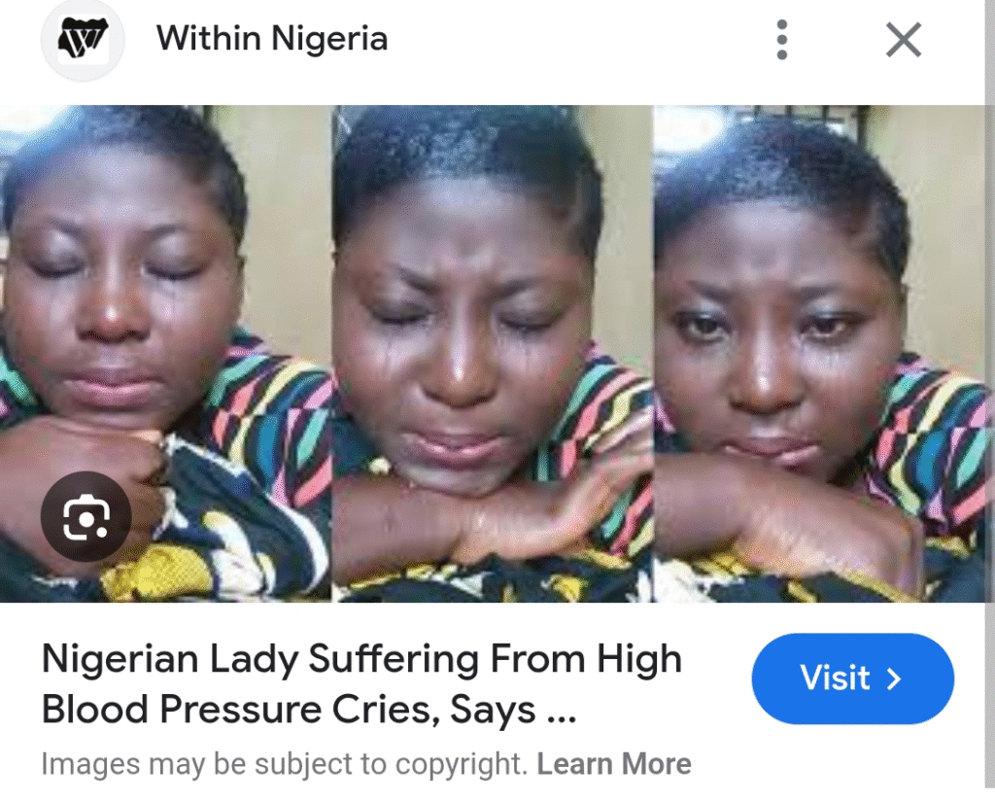Screen dimensions: 995x801
Task: Open the "Within Nigeria" source name
Action: [x=272, y=40]
